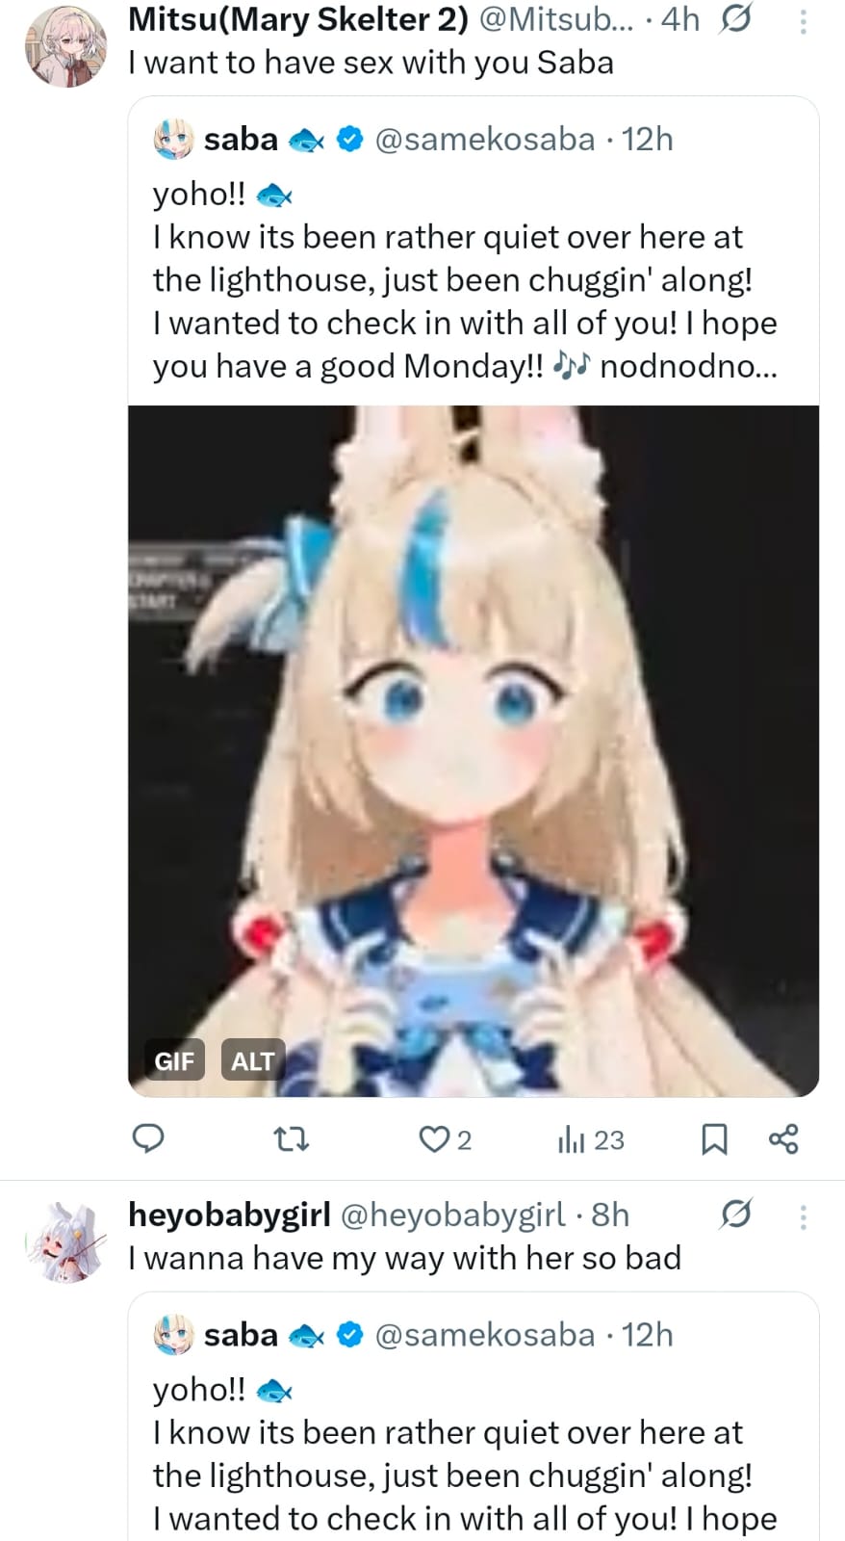
Task: Share Mitsu's post via the share icon
Action: click(783, 1138)
